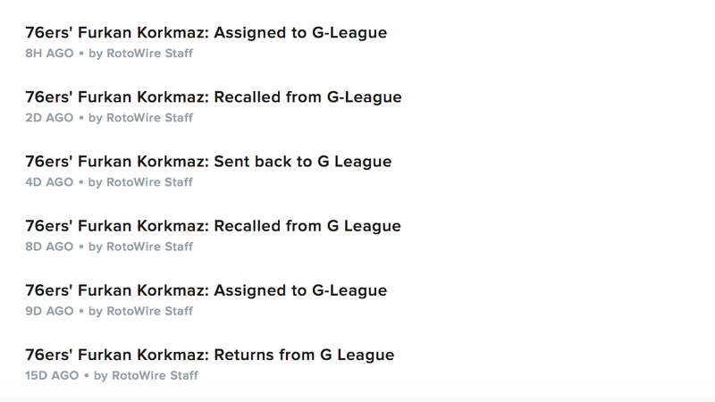Select RotoWire Staff byline beside 15D AGO
The width and height of the screenshot is (715, 402).
coord(155,375)
